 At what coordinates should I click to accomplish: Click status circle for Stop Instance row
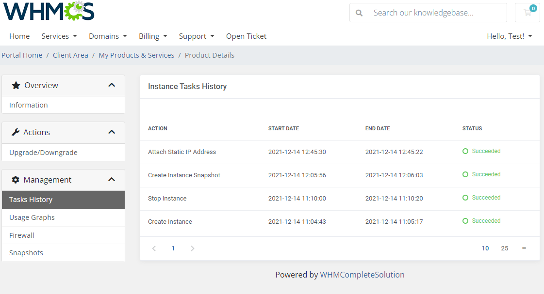pyautogui.click(x=465, y=198)
